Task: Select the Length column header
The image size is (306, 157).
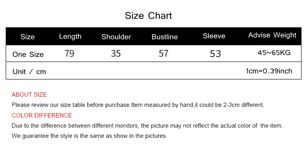Action: [70, 36]
